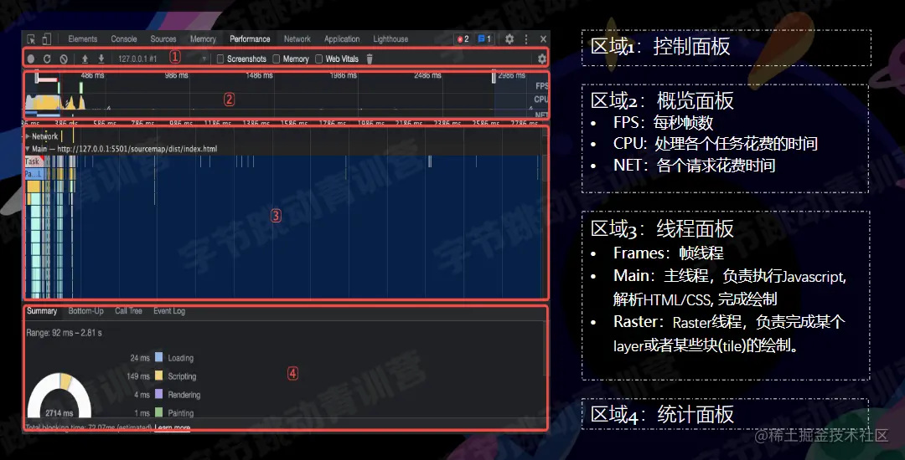Image resolution: width=905 pixels, height=460 pixels.
Task: Click the FPS label in overview
Action: [541, 86]
